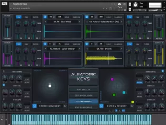Screen dimensions: 166x125
Task: Select next sample after Solar Winds
Action: click(x=79, y=22)
